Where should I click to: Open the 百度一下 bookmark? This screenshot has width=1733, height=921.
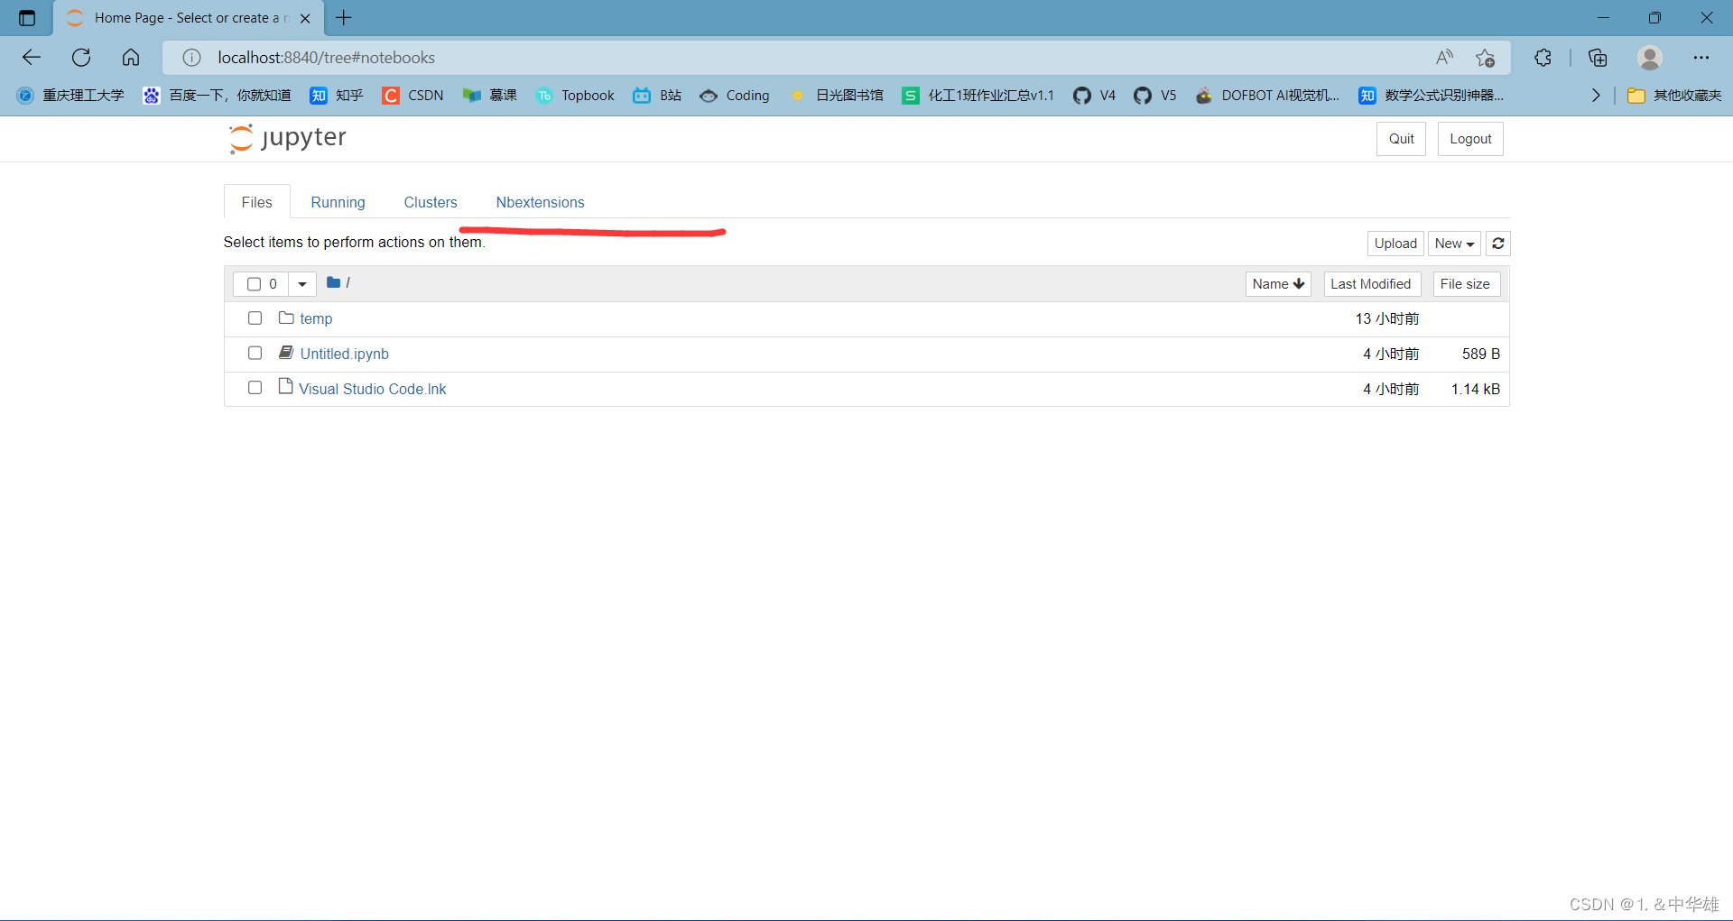(217, 96)
